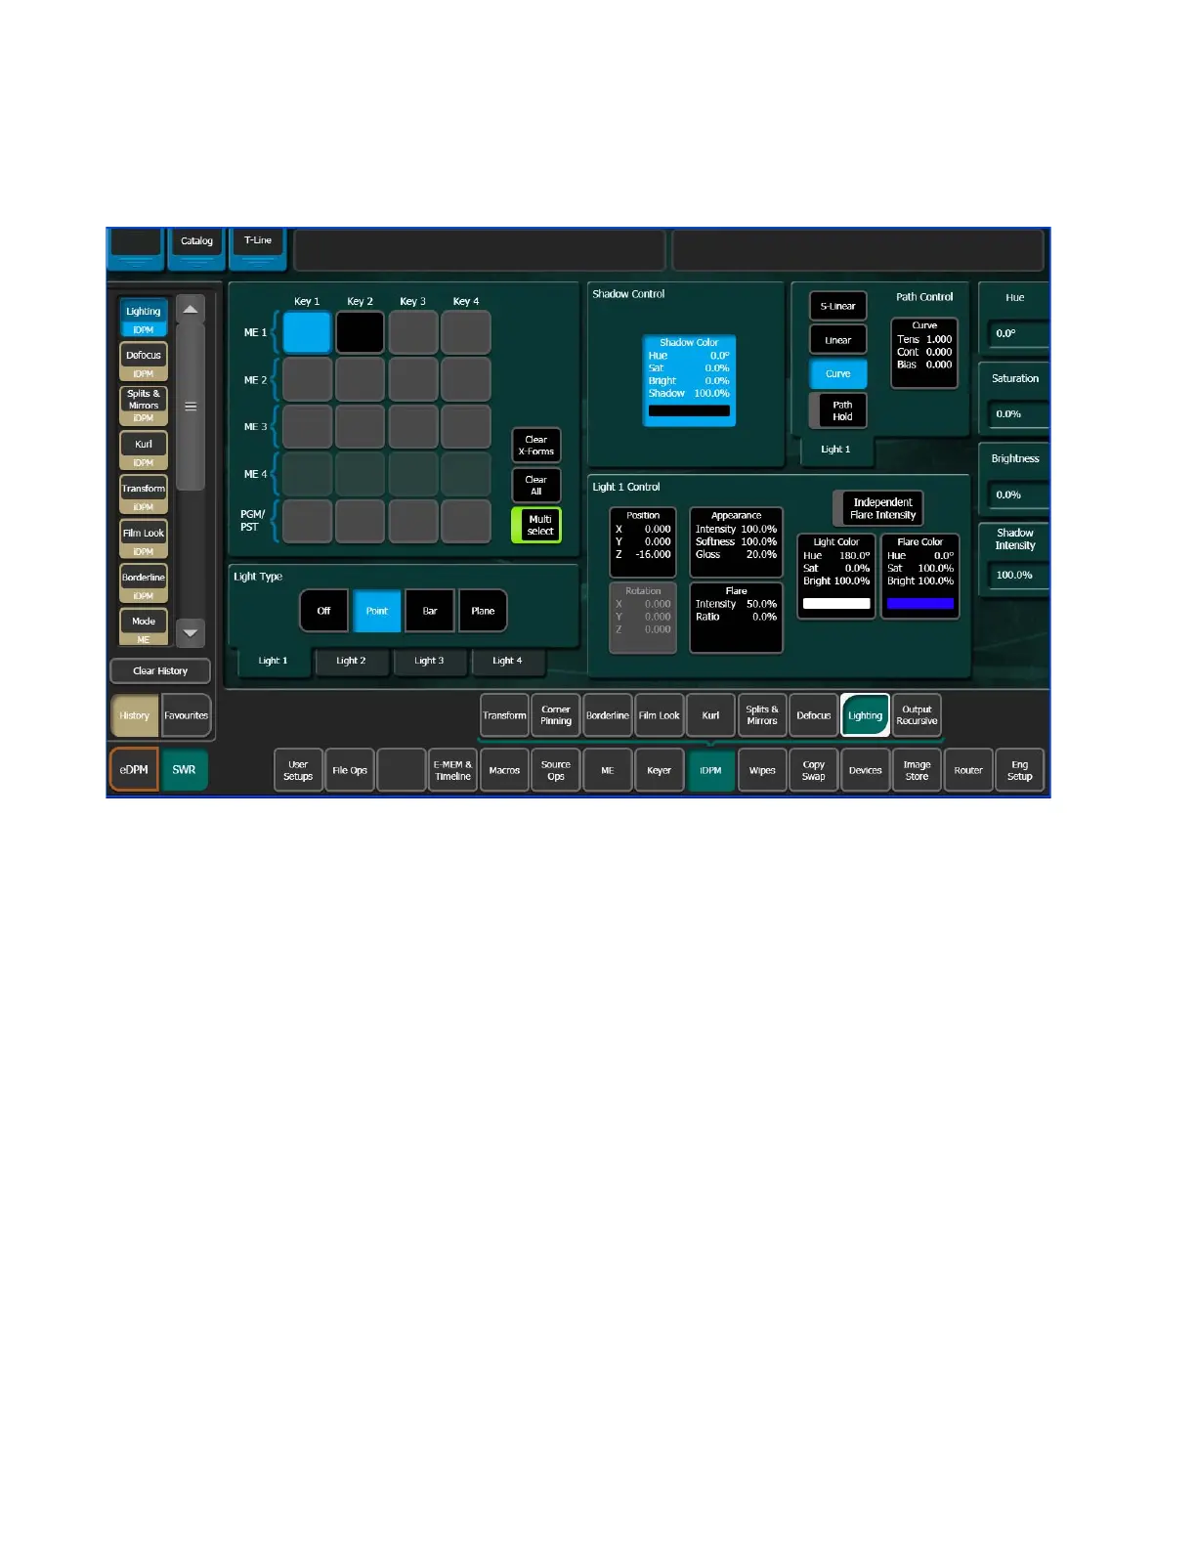Open the Light Color data pad

[836, 577]
